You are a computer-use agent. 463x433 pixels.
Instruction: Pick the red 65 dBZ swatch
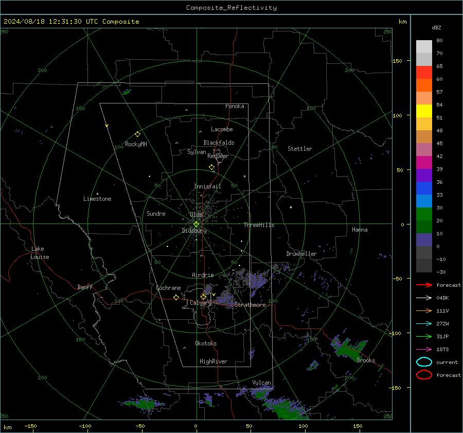[x=424, y=72]
